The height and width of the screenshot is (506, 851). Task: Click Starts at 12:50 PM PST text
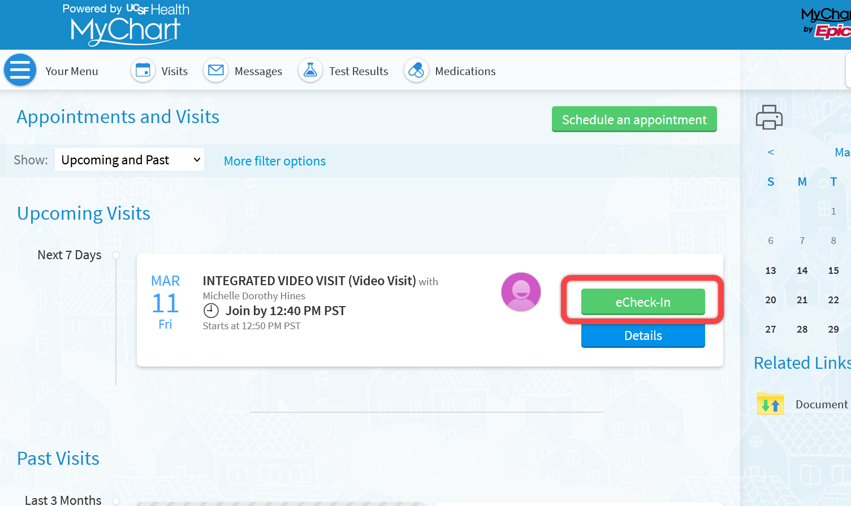click(x=252, y=326)
